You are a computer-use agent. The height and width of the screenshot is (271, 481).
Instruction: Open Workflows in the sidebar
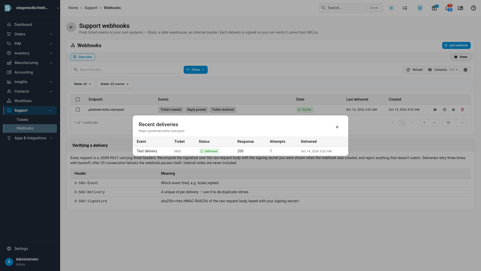(x=30, y=101)
